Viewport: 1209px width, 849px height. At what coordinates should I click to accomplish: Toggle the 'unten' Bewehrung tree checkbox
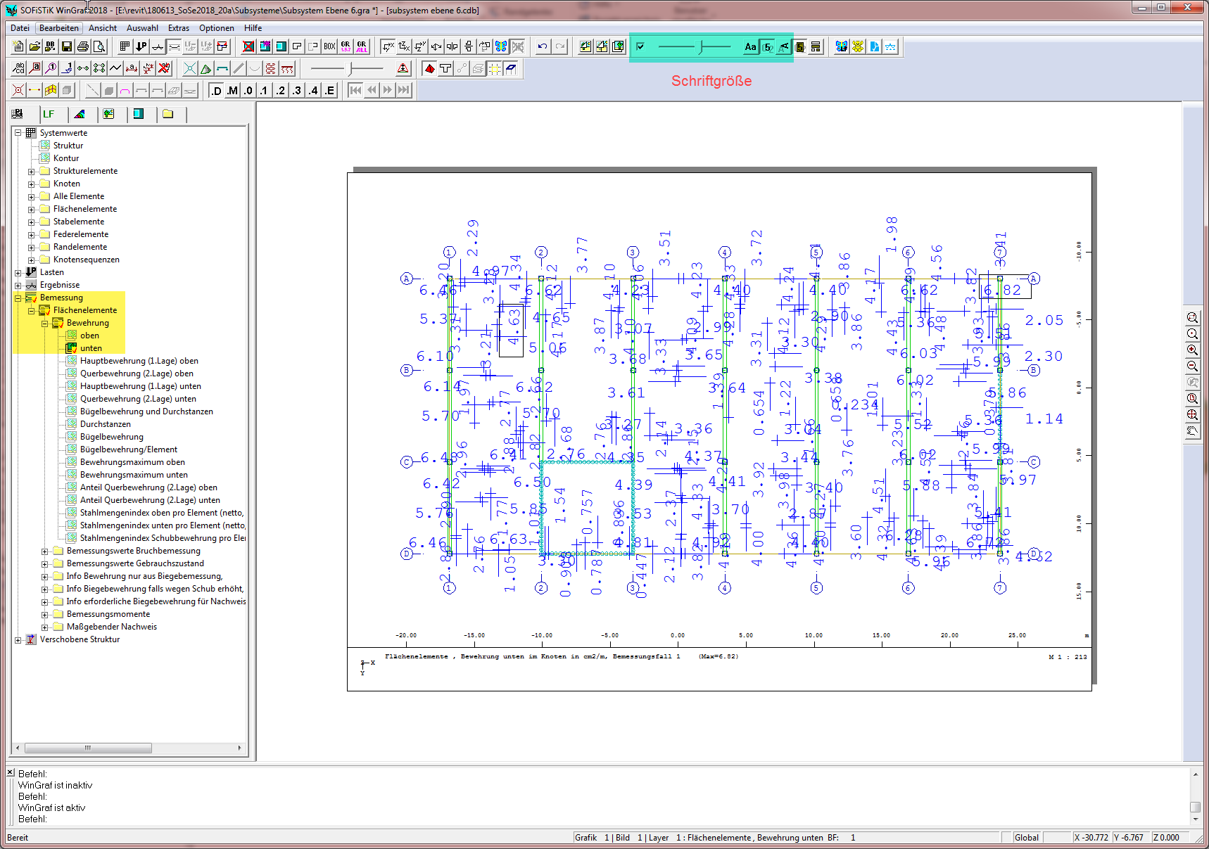pyautogui.click(x=72, y=348)
